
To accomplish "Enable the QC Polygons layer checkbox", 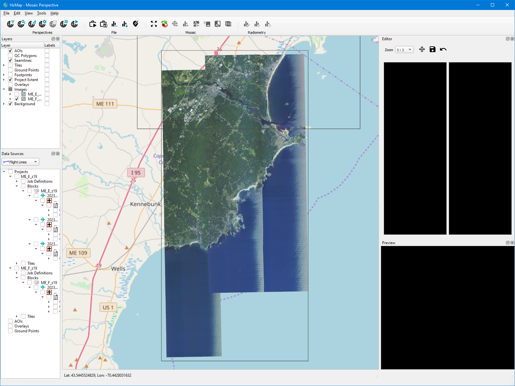I will [x=10, y=55].
